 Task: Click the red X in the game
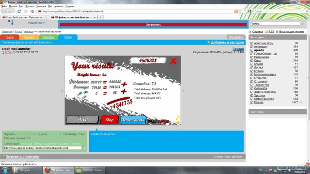tap(173, 61)
